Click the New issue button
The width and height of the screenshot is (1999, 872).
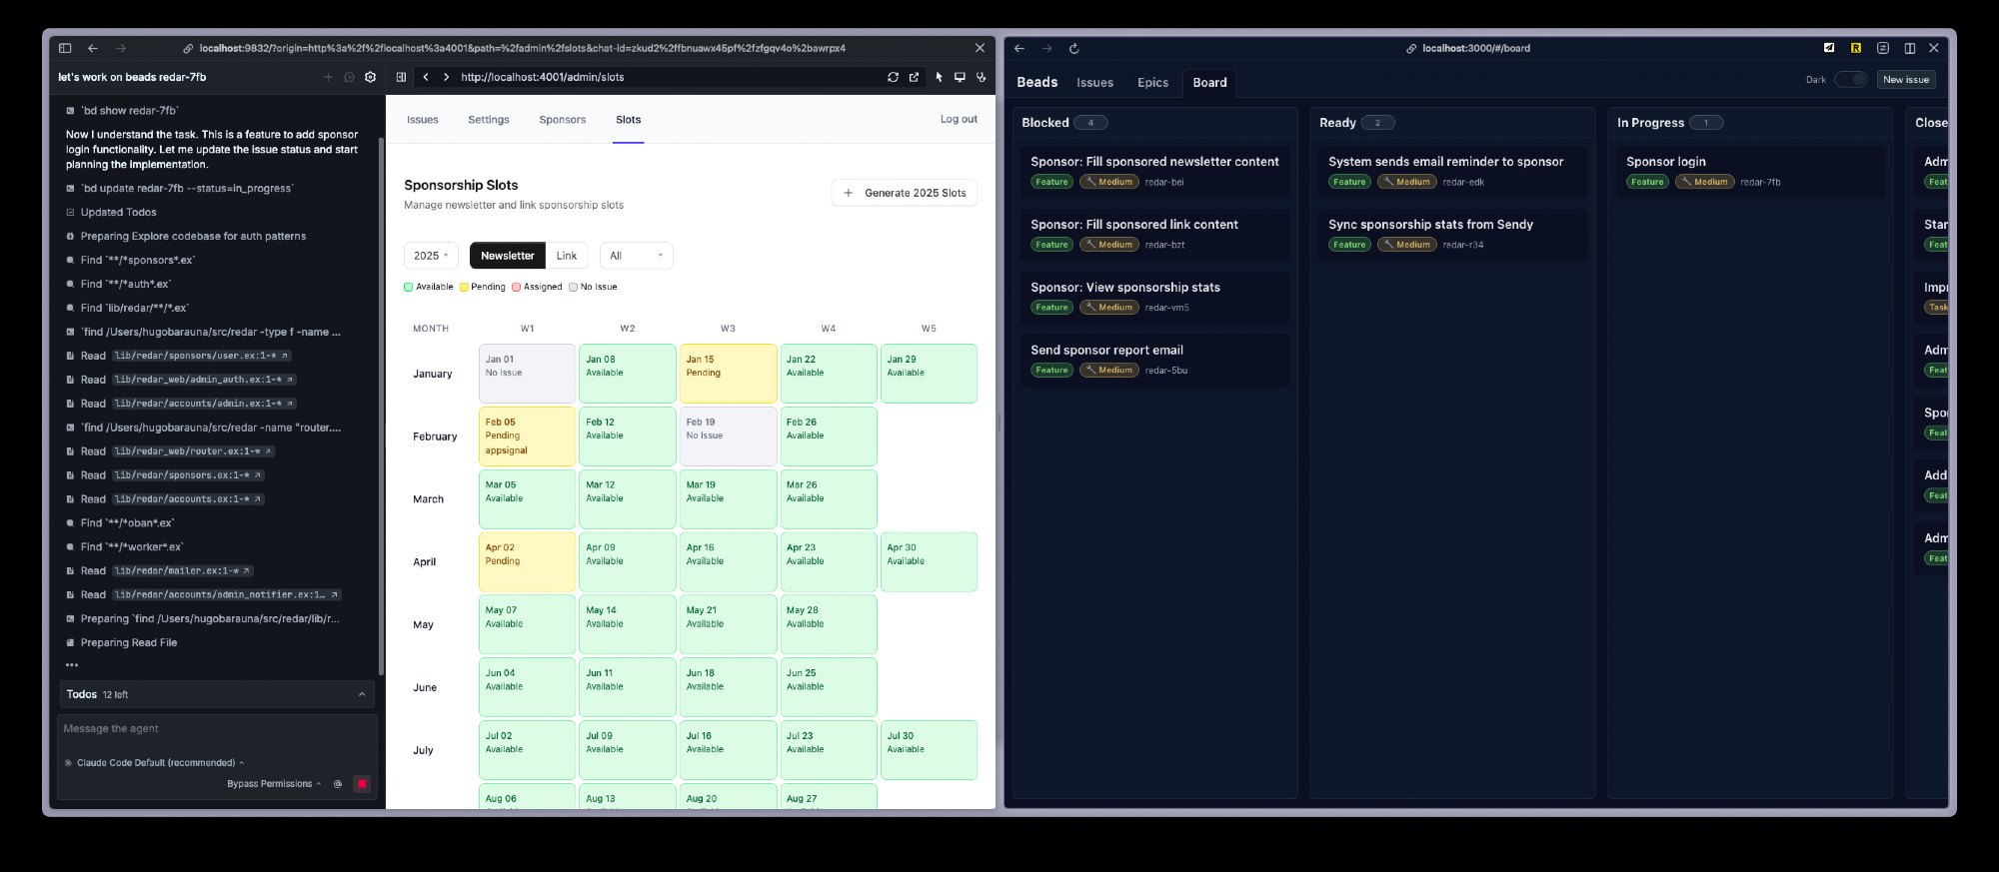[x=1906, y=80]
